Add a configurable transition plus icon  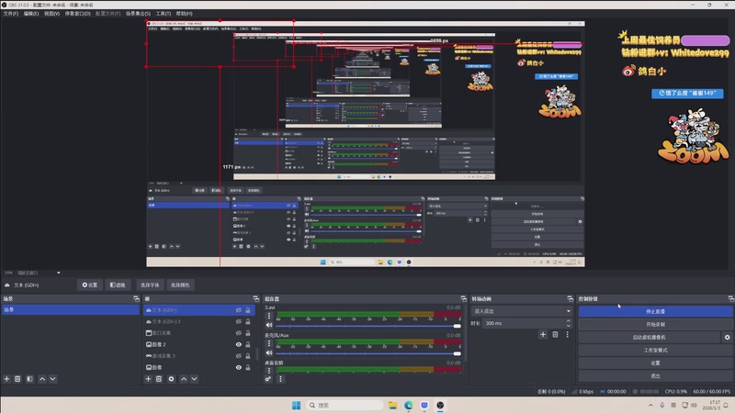[x=543, y=334]
